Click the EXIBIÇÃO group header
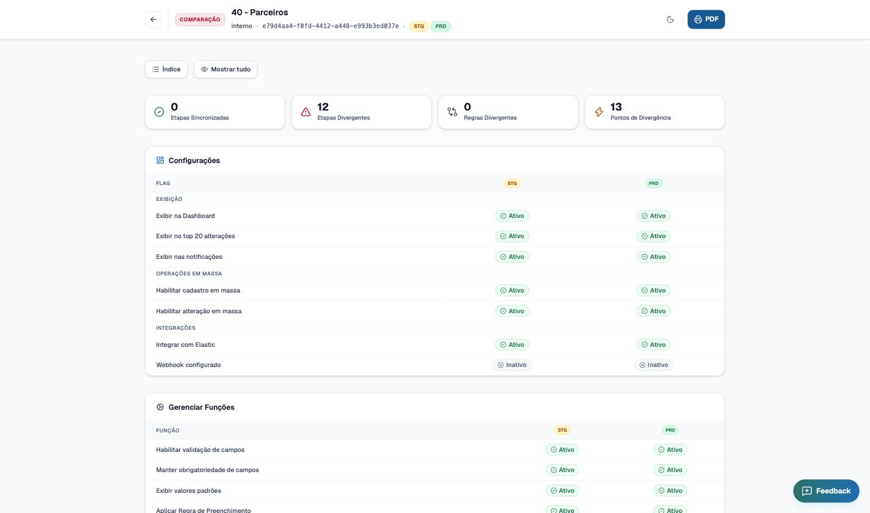Viewport: 870px width, 513px height. coord(169,199)
